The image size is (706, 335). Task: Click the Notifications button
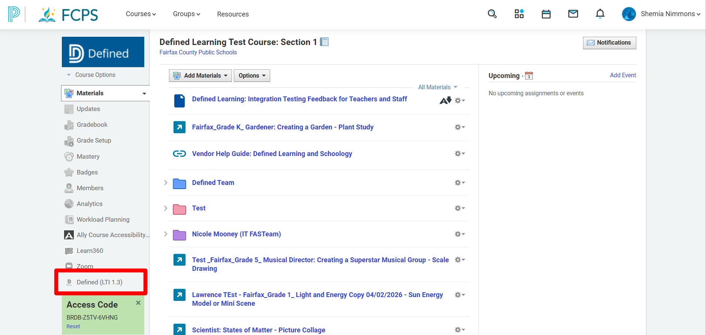click(x=609, y=43)
